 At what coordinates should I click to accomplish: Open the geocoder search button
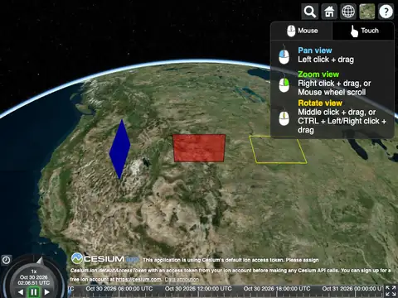coord(310,12)
